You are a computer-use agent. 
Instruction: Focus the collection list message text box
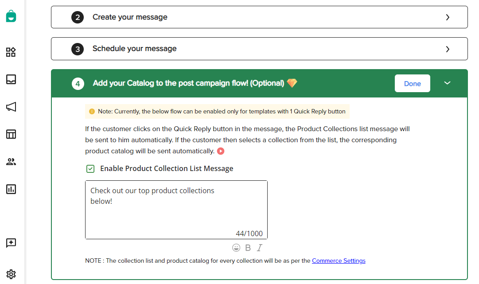[176, 210]
